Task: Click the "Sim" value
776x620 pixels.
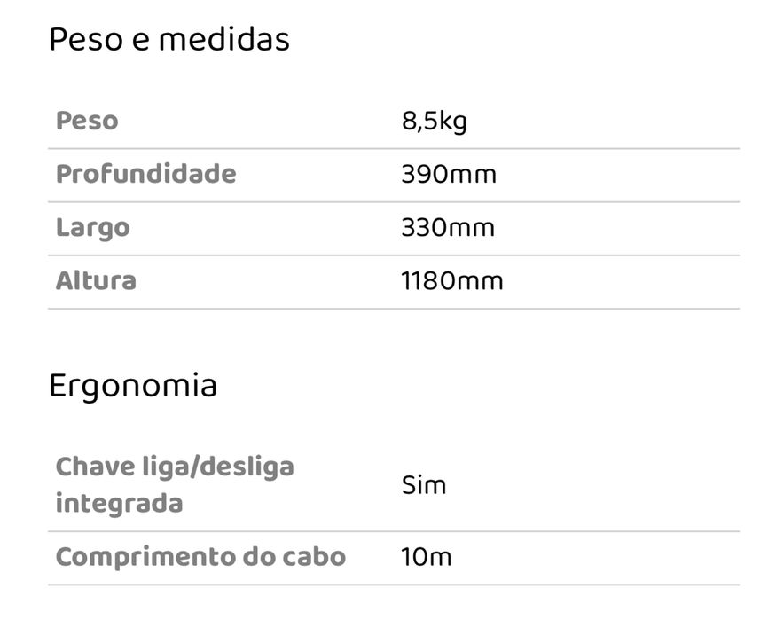Action: (x=424, y=485)
